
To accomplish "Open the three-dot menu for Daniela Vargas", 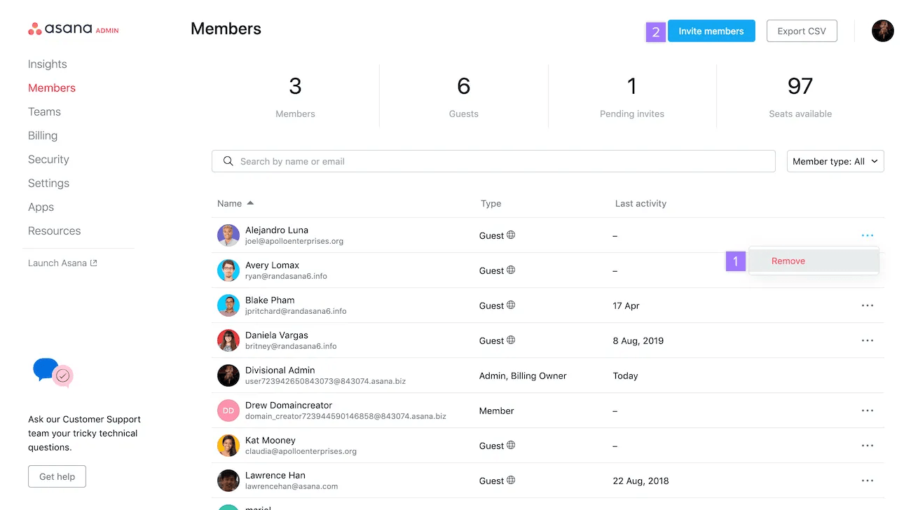I will click(x=868, y=340).
